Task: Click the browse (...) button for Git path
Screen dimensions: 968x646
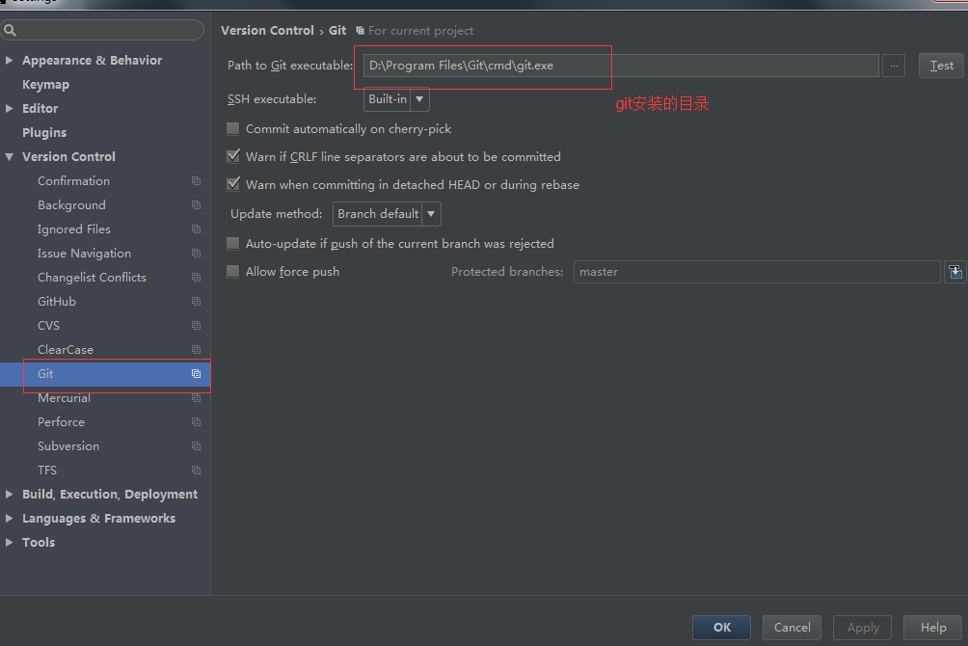Action: pos(894,66)
